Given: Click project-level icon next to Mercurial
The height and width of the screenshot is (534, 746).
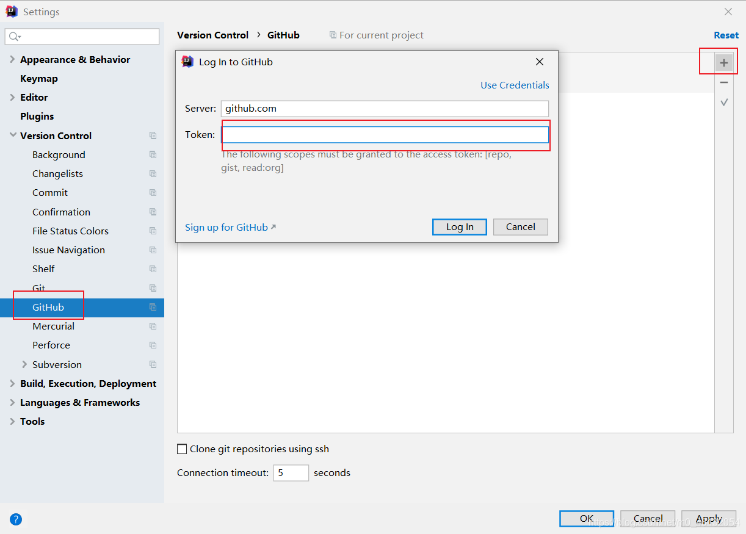Looking at the screenshot, I should (x=153, y=327).
